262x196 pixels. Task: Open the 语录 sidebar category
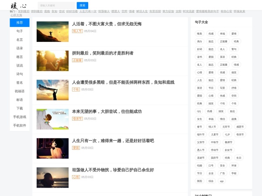tap(20, 48)
